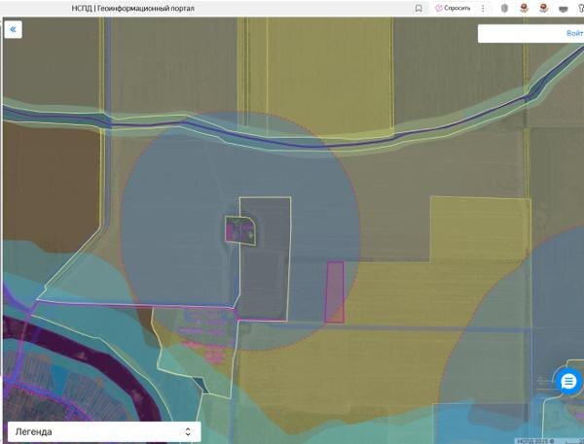The height and width of the screenshot is (444, 584).
Task: Select the large white-outlined rectangular parcel
Action: point(265,258)
